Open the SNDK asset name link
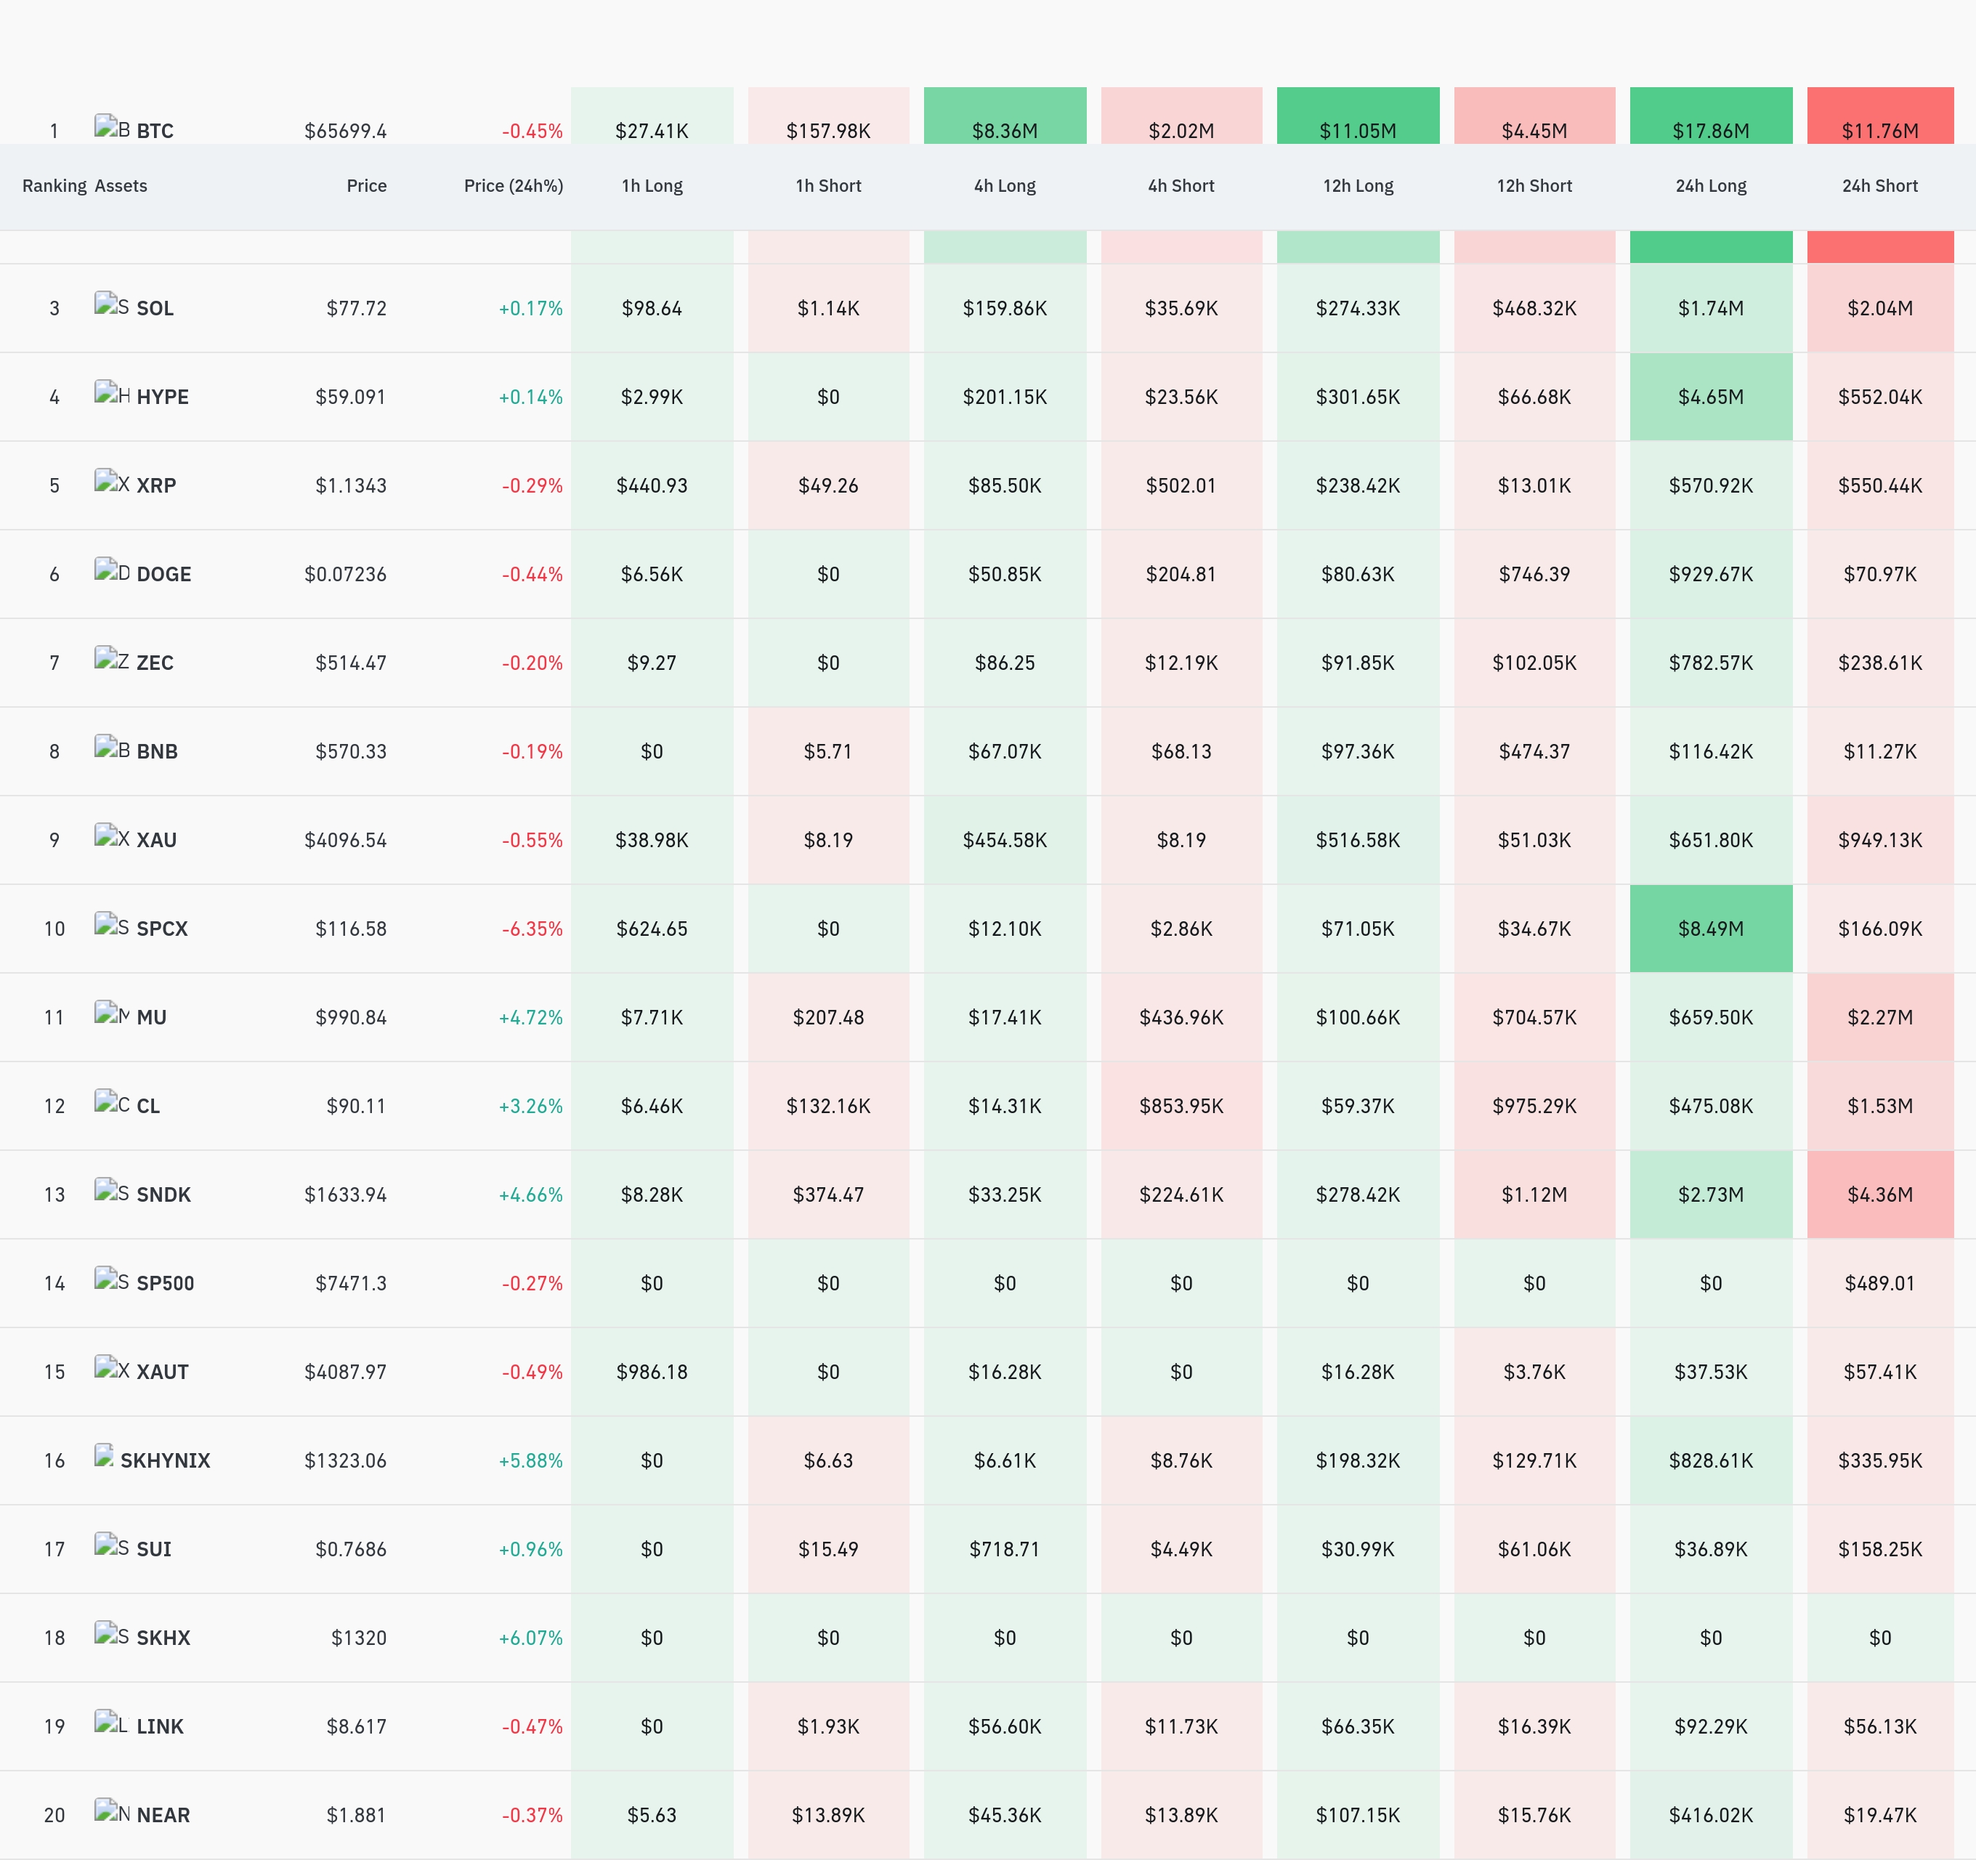1976x1860 pixels. click(164, 1195)
